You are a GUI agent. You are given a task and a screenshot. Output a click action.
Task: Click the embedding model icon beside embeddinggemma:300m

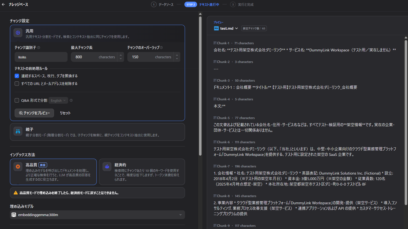pos(14,214)
